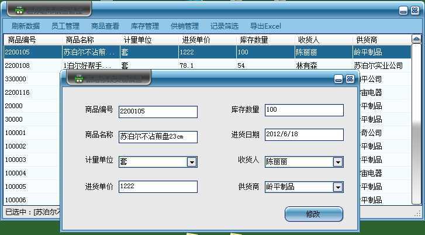Click the 商品名称 input field

click(158, 137)
